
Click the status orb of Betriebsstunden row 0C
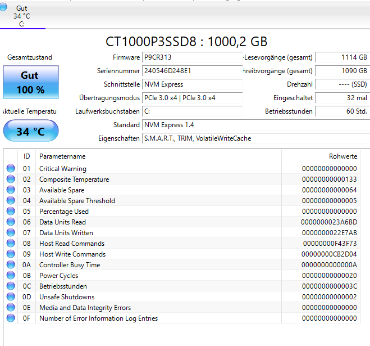click(11, 286)
